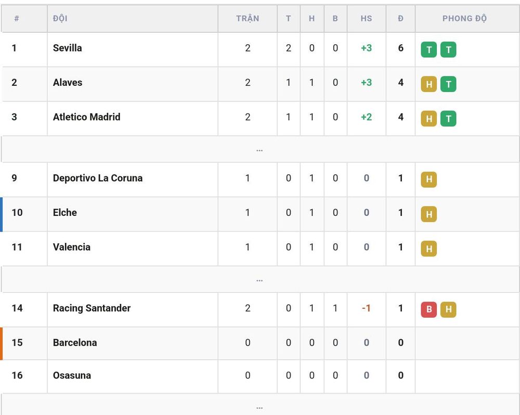Click Racing Santander's yellow H form badge

pyautogui.click(x=448, y=309)
